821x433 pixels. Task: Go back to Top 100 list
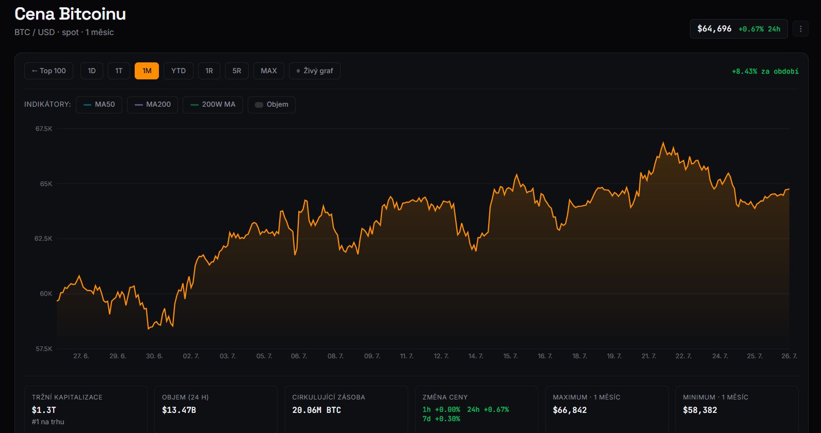coord(49,71)
